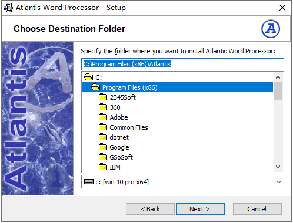Click the Program Files (x86) folder icon

(x=96, y=87)
